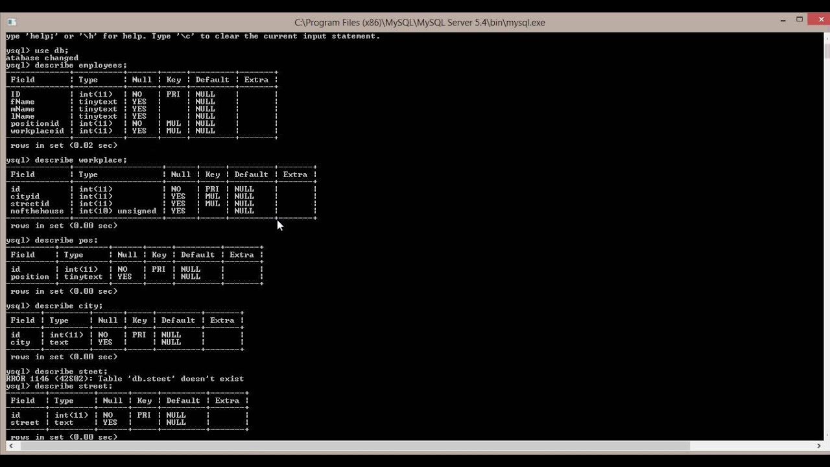Click the 'describe workplace;' command
Image resolution: width=830 pixels, height=467 pixels.
[66, 160]
